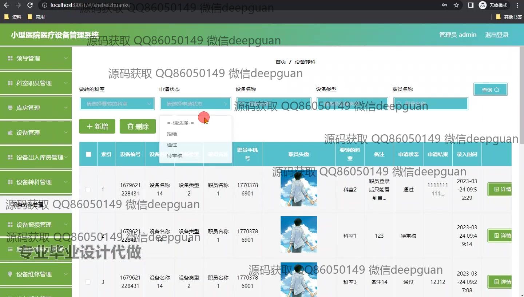The height and width of the screenshot is (297, 524).
Task: Click the site info icon before localhost
Action: tap(44, 5)
